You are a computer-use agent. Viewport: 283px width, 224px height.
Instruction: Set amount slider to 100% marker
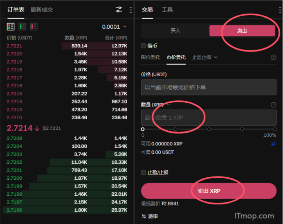tap(275, 129)
